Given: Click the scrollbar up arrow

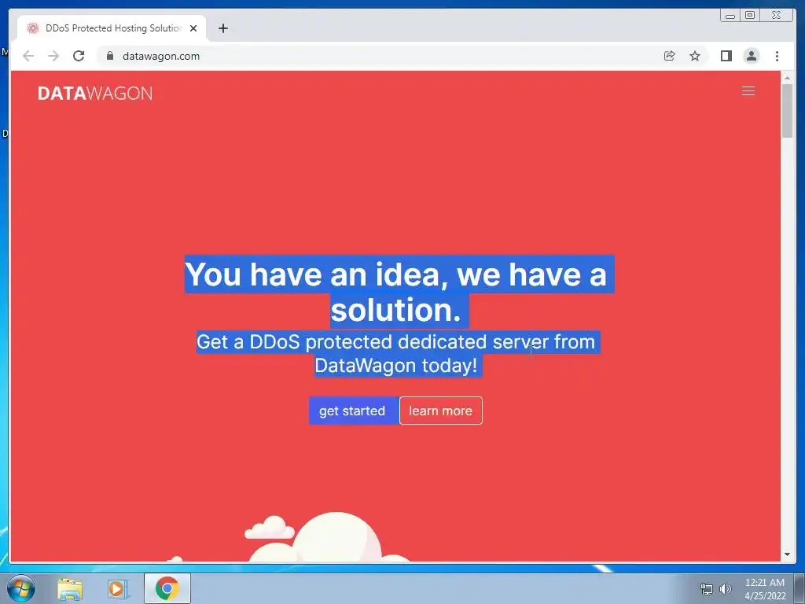Looking at the screenshot, I should [x=787, y=78].
